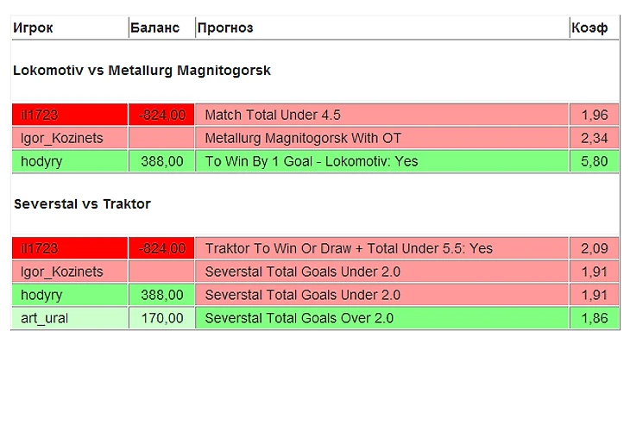Select the Lokomotiv vs Metallurg Magnitogorsk heading

tap(142, 71)
